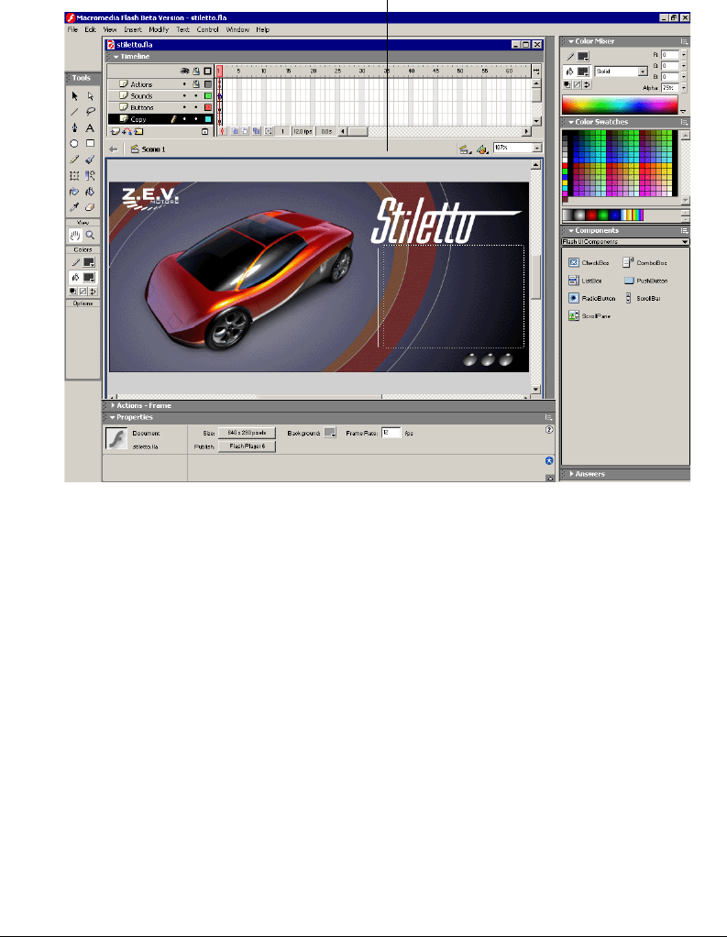The width and height of the screenshot is (727, 937).
Task: Click the Add Motion Guide icon
Action: point(127,131)
